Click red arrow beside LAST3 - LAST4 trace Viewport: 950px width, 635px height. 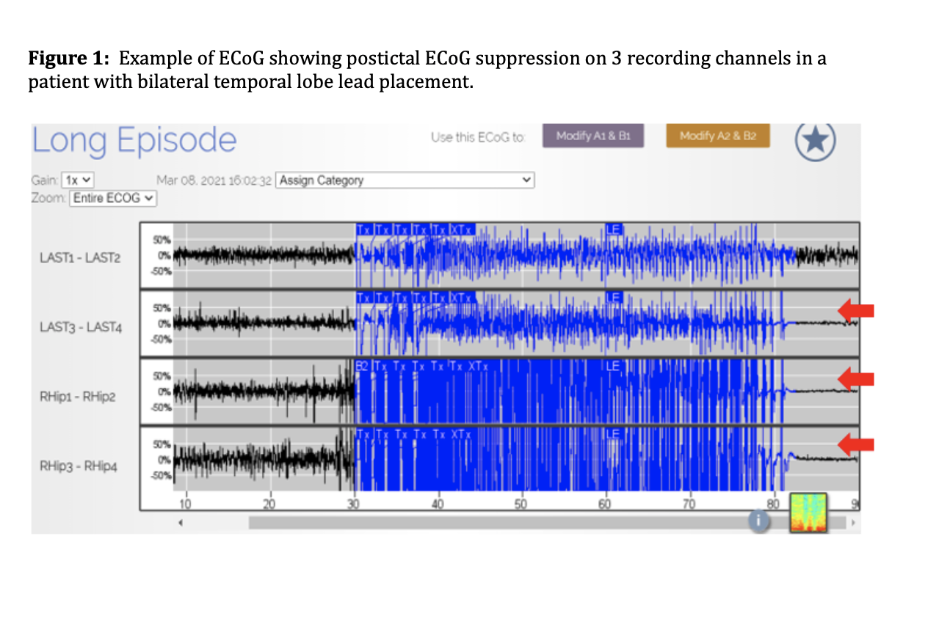tap(856, 311)
